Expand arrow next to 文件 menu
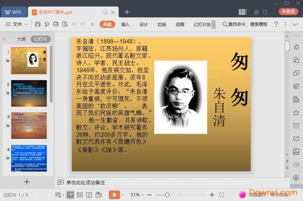The width and height of the screenshot is (303, 201). (26, 24)
